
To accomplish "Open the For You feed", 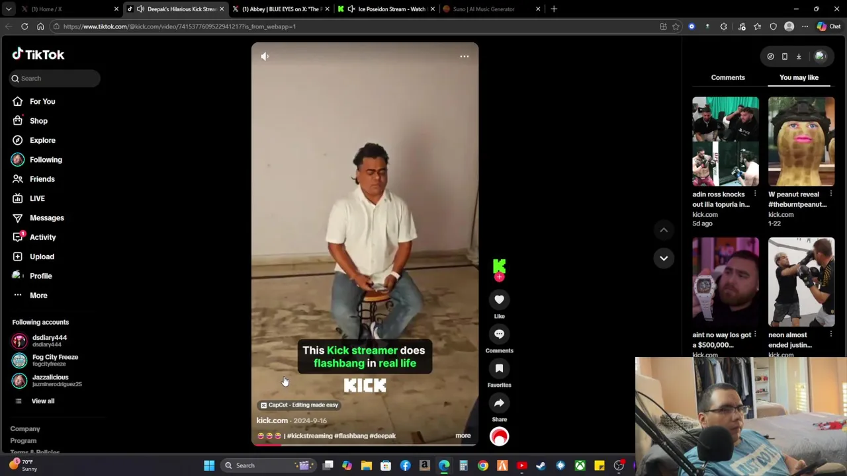I will point(42,101).
